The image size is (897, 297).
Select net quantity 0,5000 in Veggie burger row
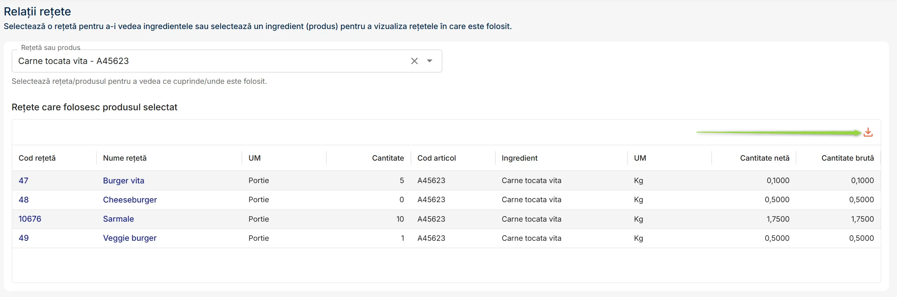pos(777,238)
